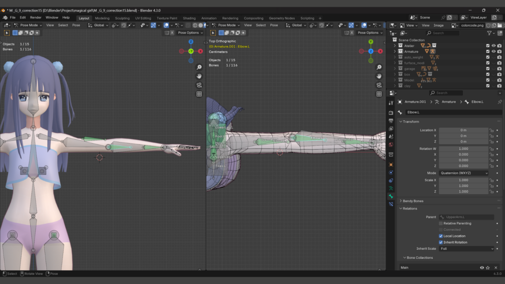Open the Bone Constraints properties tab icon
This screenshot has height=284, width=505.
click(391, 205)
